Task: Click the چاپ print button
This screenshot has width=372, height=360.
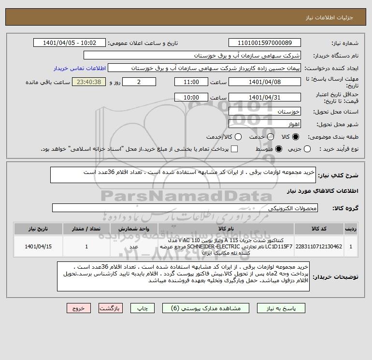Action: (x=143, y=308)
